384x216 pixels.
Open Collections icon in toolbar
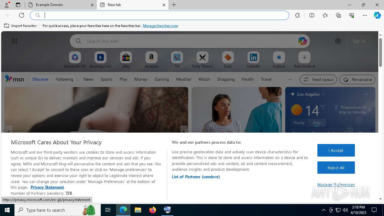click(338, 15)
